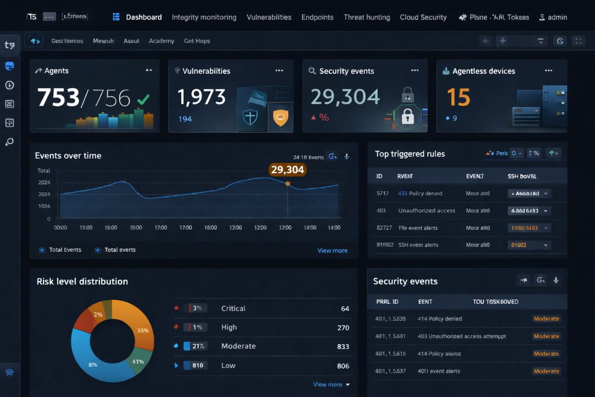The image size is (595, 397).
Task: Toggle second Total events legend series
Action: click(97, 250)
